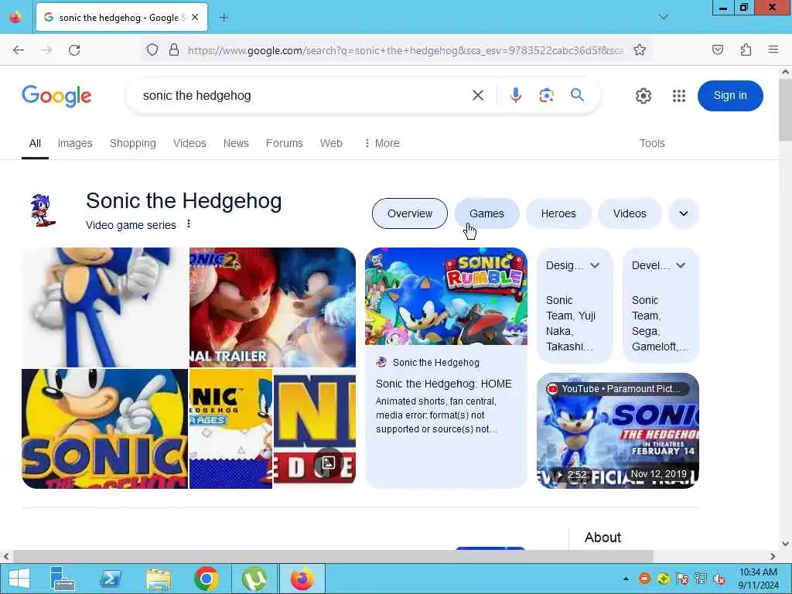792x594 pixels.
Task: Open the Extensions puzzle icon
Action: [x=746, y=50]
